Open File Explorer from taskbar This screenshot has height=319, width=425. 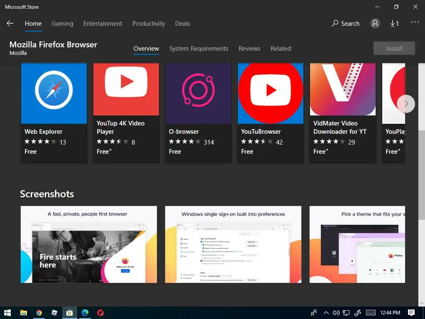[x=24, y=313]
